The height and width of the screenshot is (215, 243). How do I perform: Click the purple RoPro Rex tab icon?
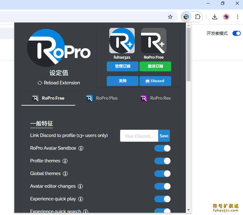[144, 98]
